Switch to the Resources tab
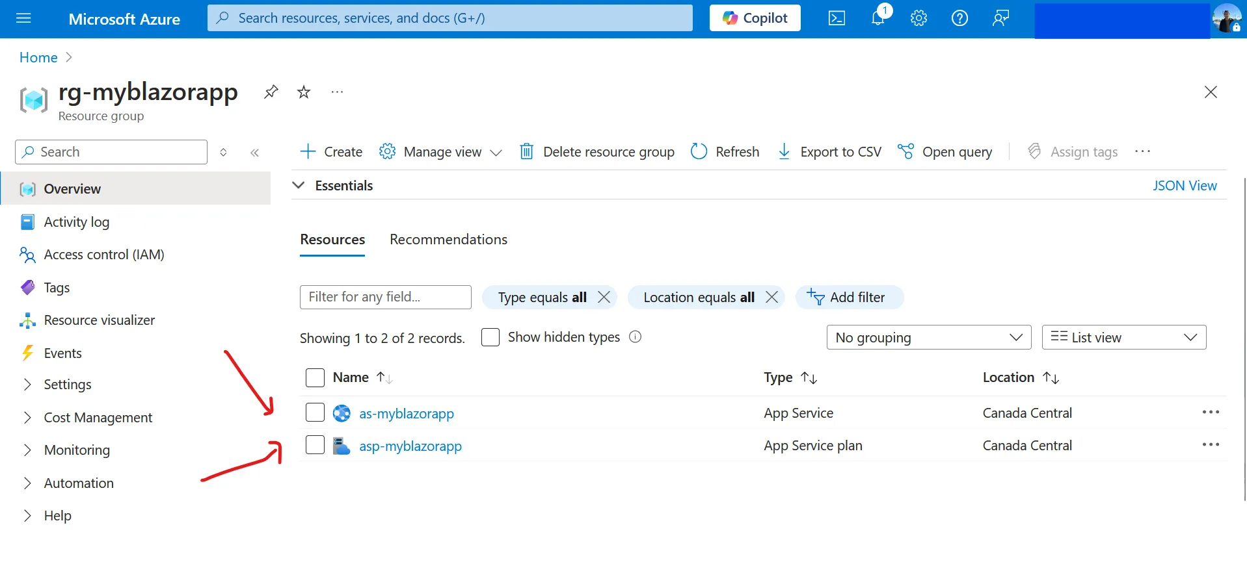Viewport: 1247px width, 573px height. (332, 240)
